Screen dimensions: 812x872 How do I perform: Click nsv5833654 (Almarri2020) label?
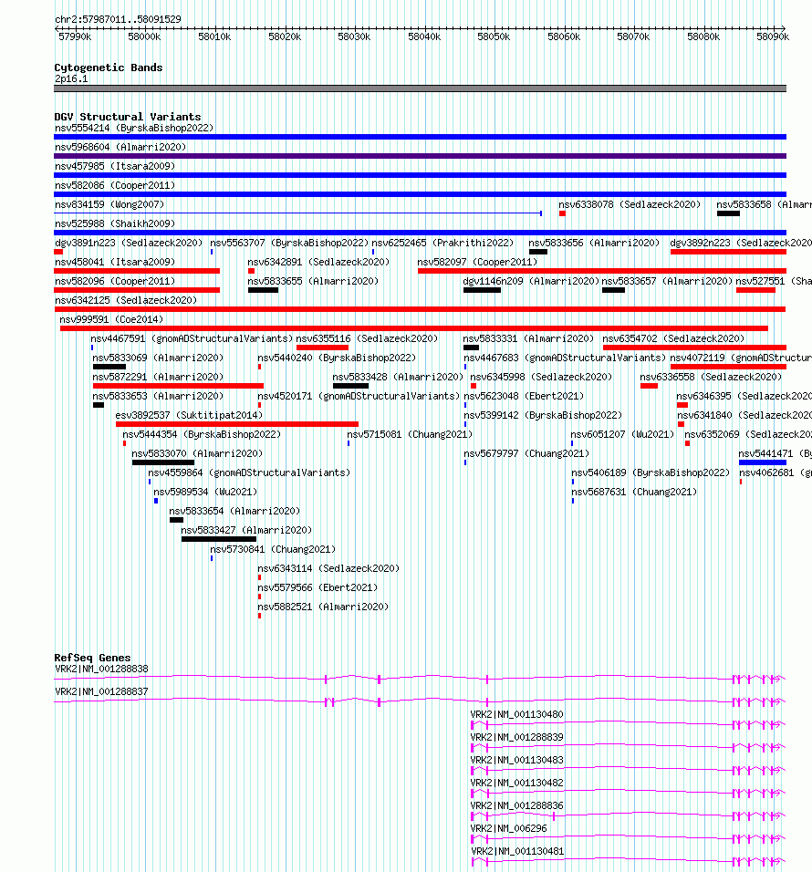(x=234, y=511)
